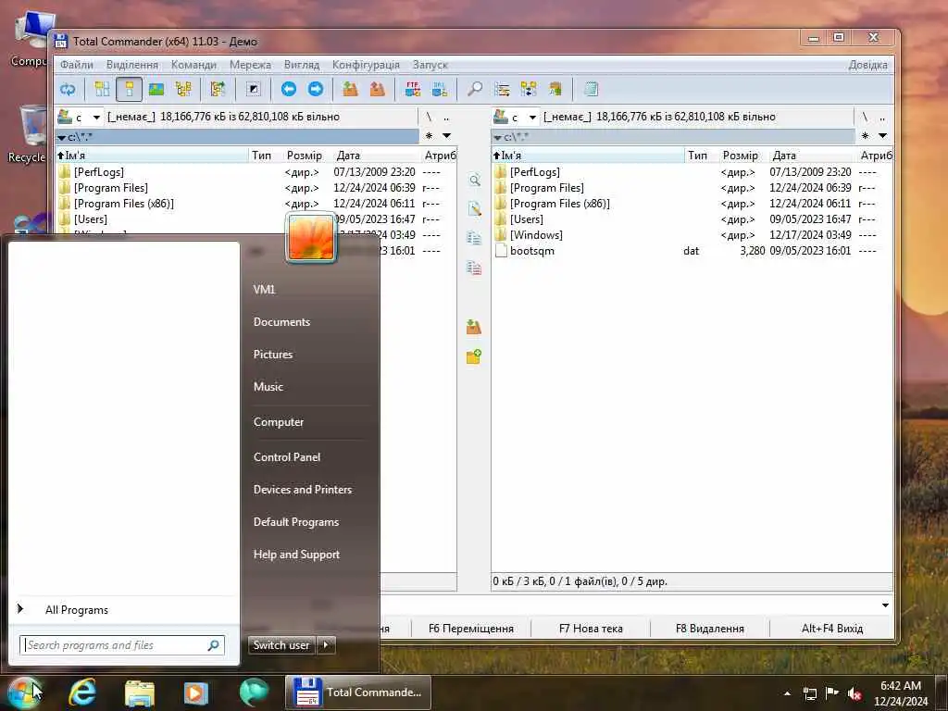Expand the command line history dropdown
The width and height of the screenshot is (948, 711).
coord(885,605)
